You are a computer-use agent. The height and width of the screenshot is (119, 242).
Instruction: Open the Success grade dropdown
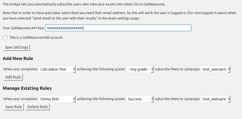[x=140, y=99]
